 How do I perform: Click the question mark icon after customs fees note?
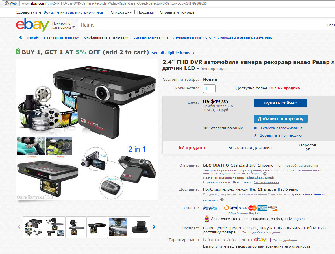265,174
